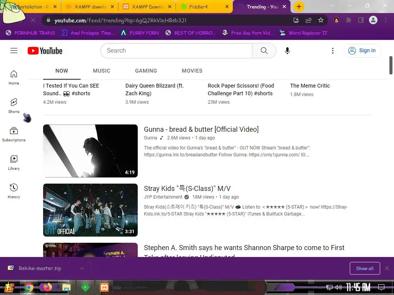Open the Gunna channel link
The height and width of the screenshot is (295, 394).
pos(150,138)
